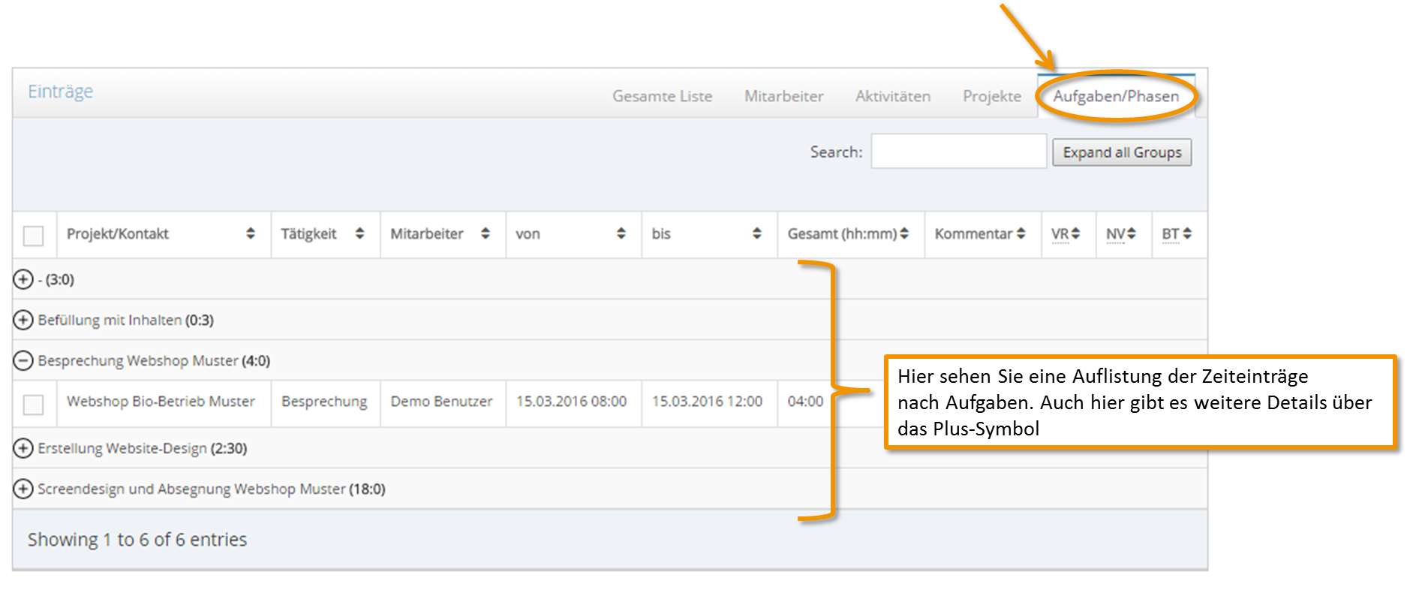Viewport: 1407px width, 590px height.
Task: Sort by Mitarbeiter column arrows
Action: click(486, 234)
